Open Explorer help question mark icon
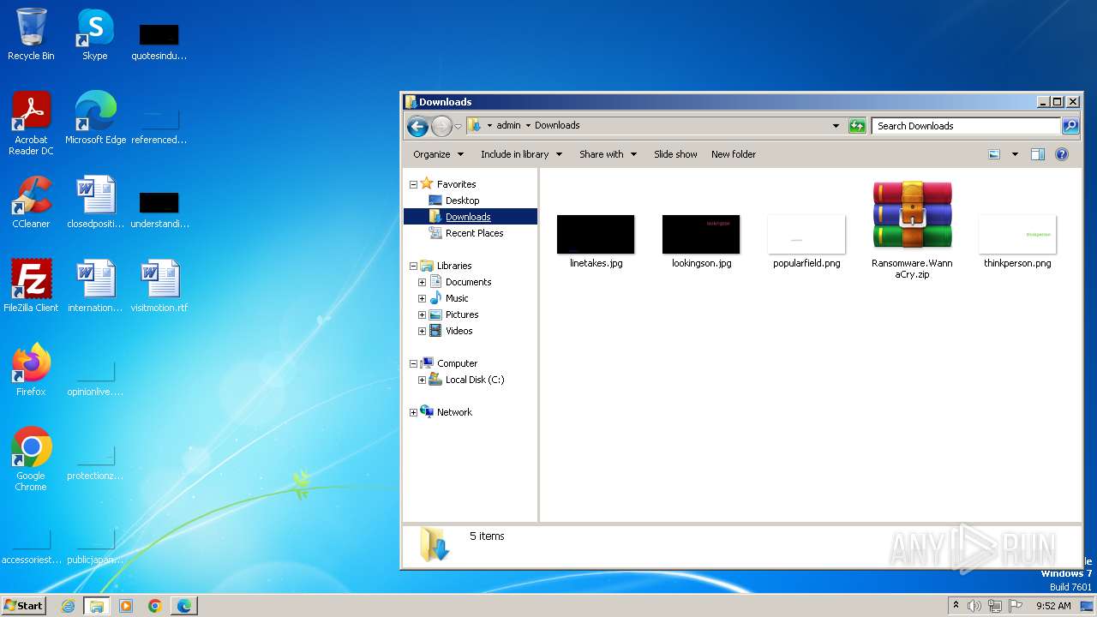The height and width of the screenshot is (617, 1097). pyautogui.click(x=1062, y=154)
